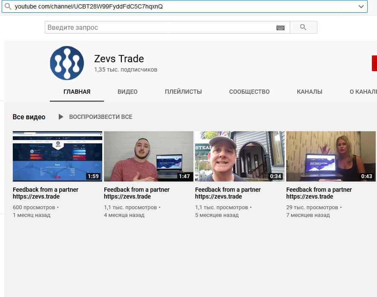
Task: Click the "29 тыс. просмотров" view count
Action: [x=312, y=208]
